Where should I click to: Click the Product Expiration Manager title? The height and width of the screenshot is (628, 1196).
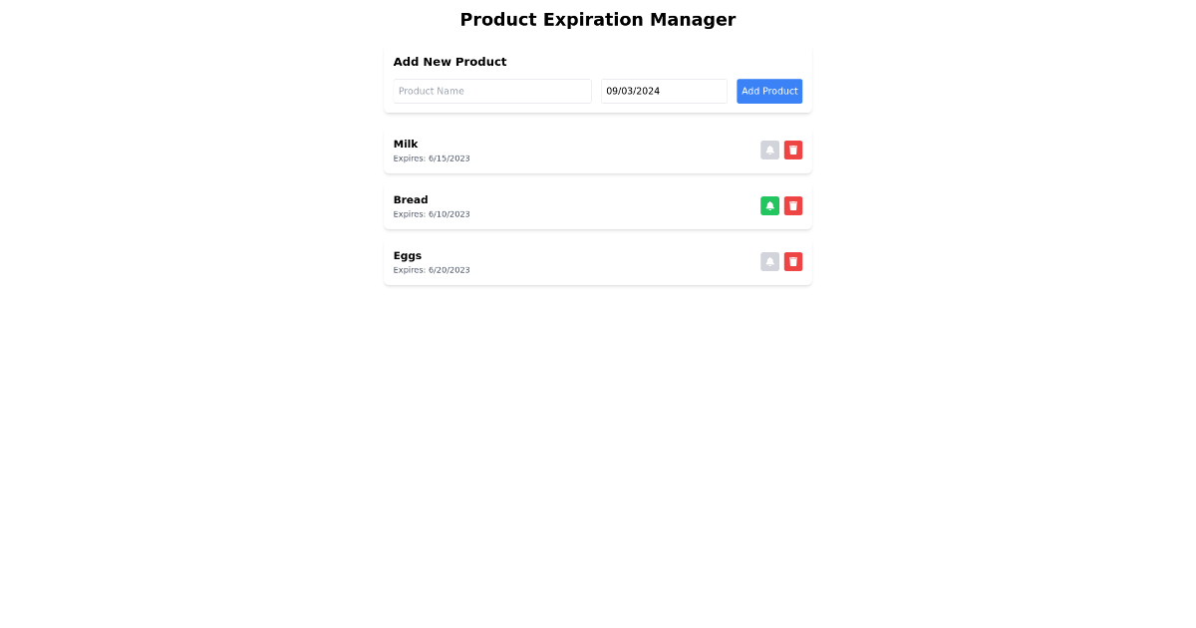[x=597, y=19]
